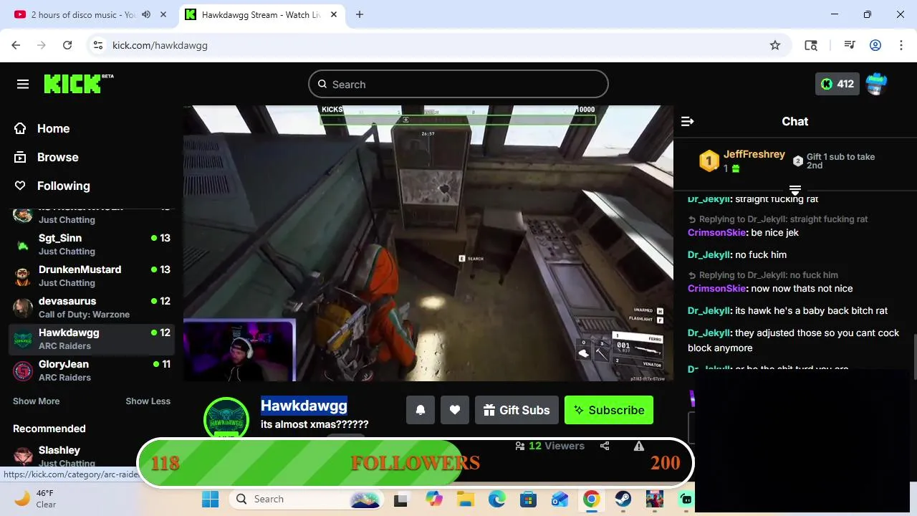
Task: Click the Gift Subs button
Action: click(x=517, y=410)
